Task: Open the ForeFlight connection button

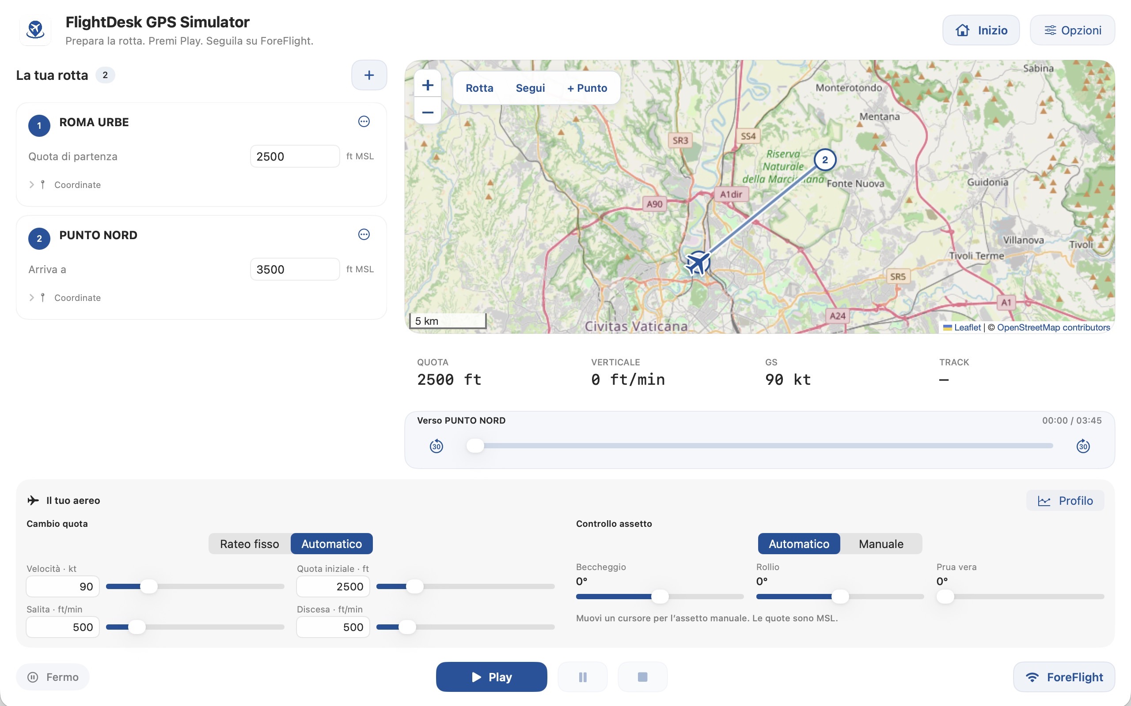Action: [x=1064, y=676]
